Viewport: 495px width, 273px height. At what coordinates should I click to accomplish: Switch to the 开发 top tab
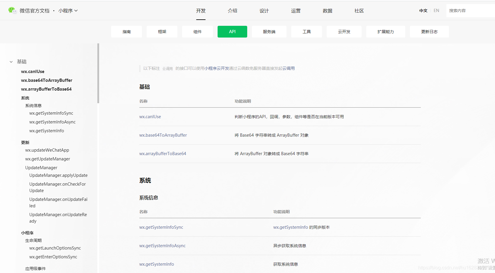click(201, 11)
